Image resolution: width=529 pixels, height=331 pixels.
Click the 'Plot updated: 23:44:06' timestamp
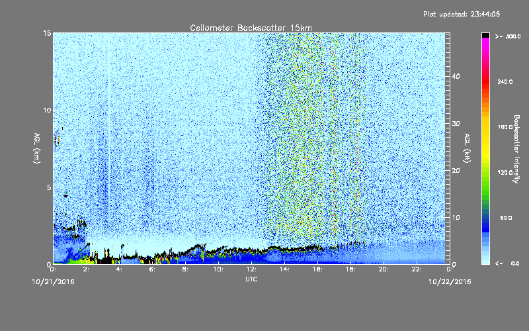(462, 14)
